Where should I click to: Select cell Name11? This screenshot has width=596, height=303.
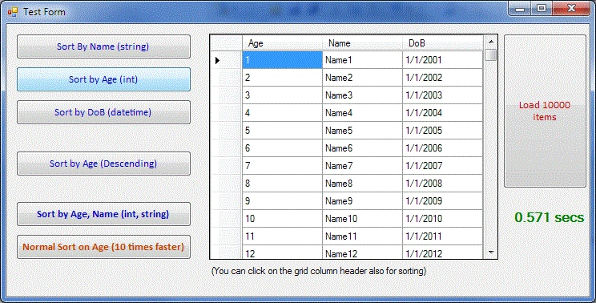pyautogui.click(x=362, y=236)
